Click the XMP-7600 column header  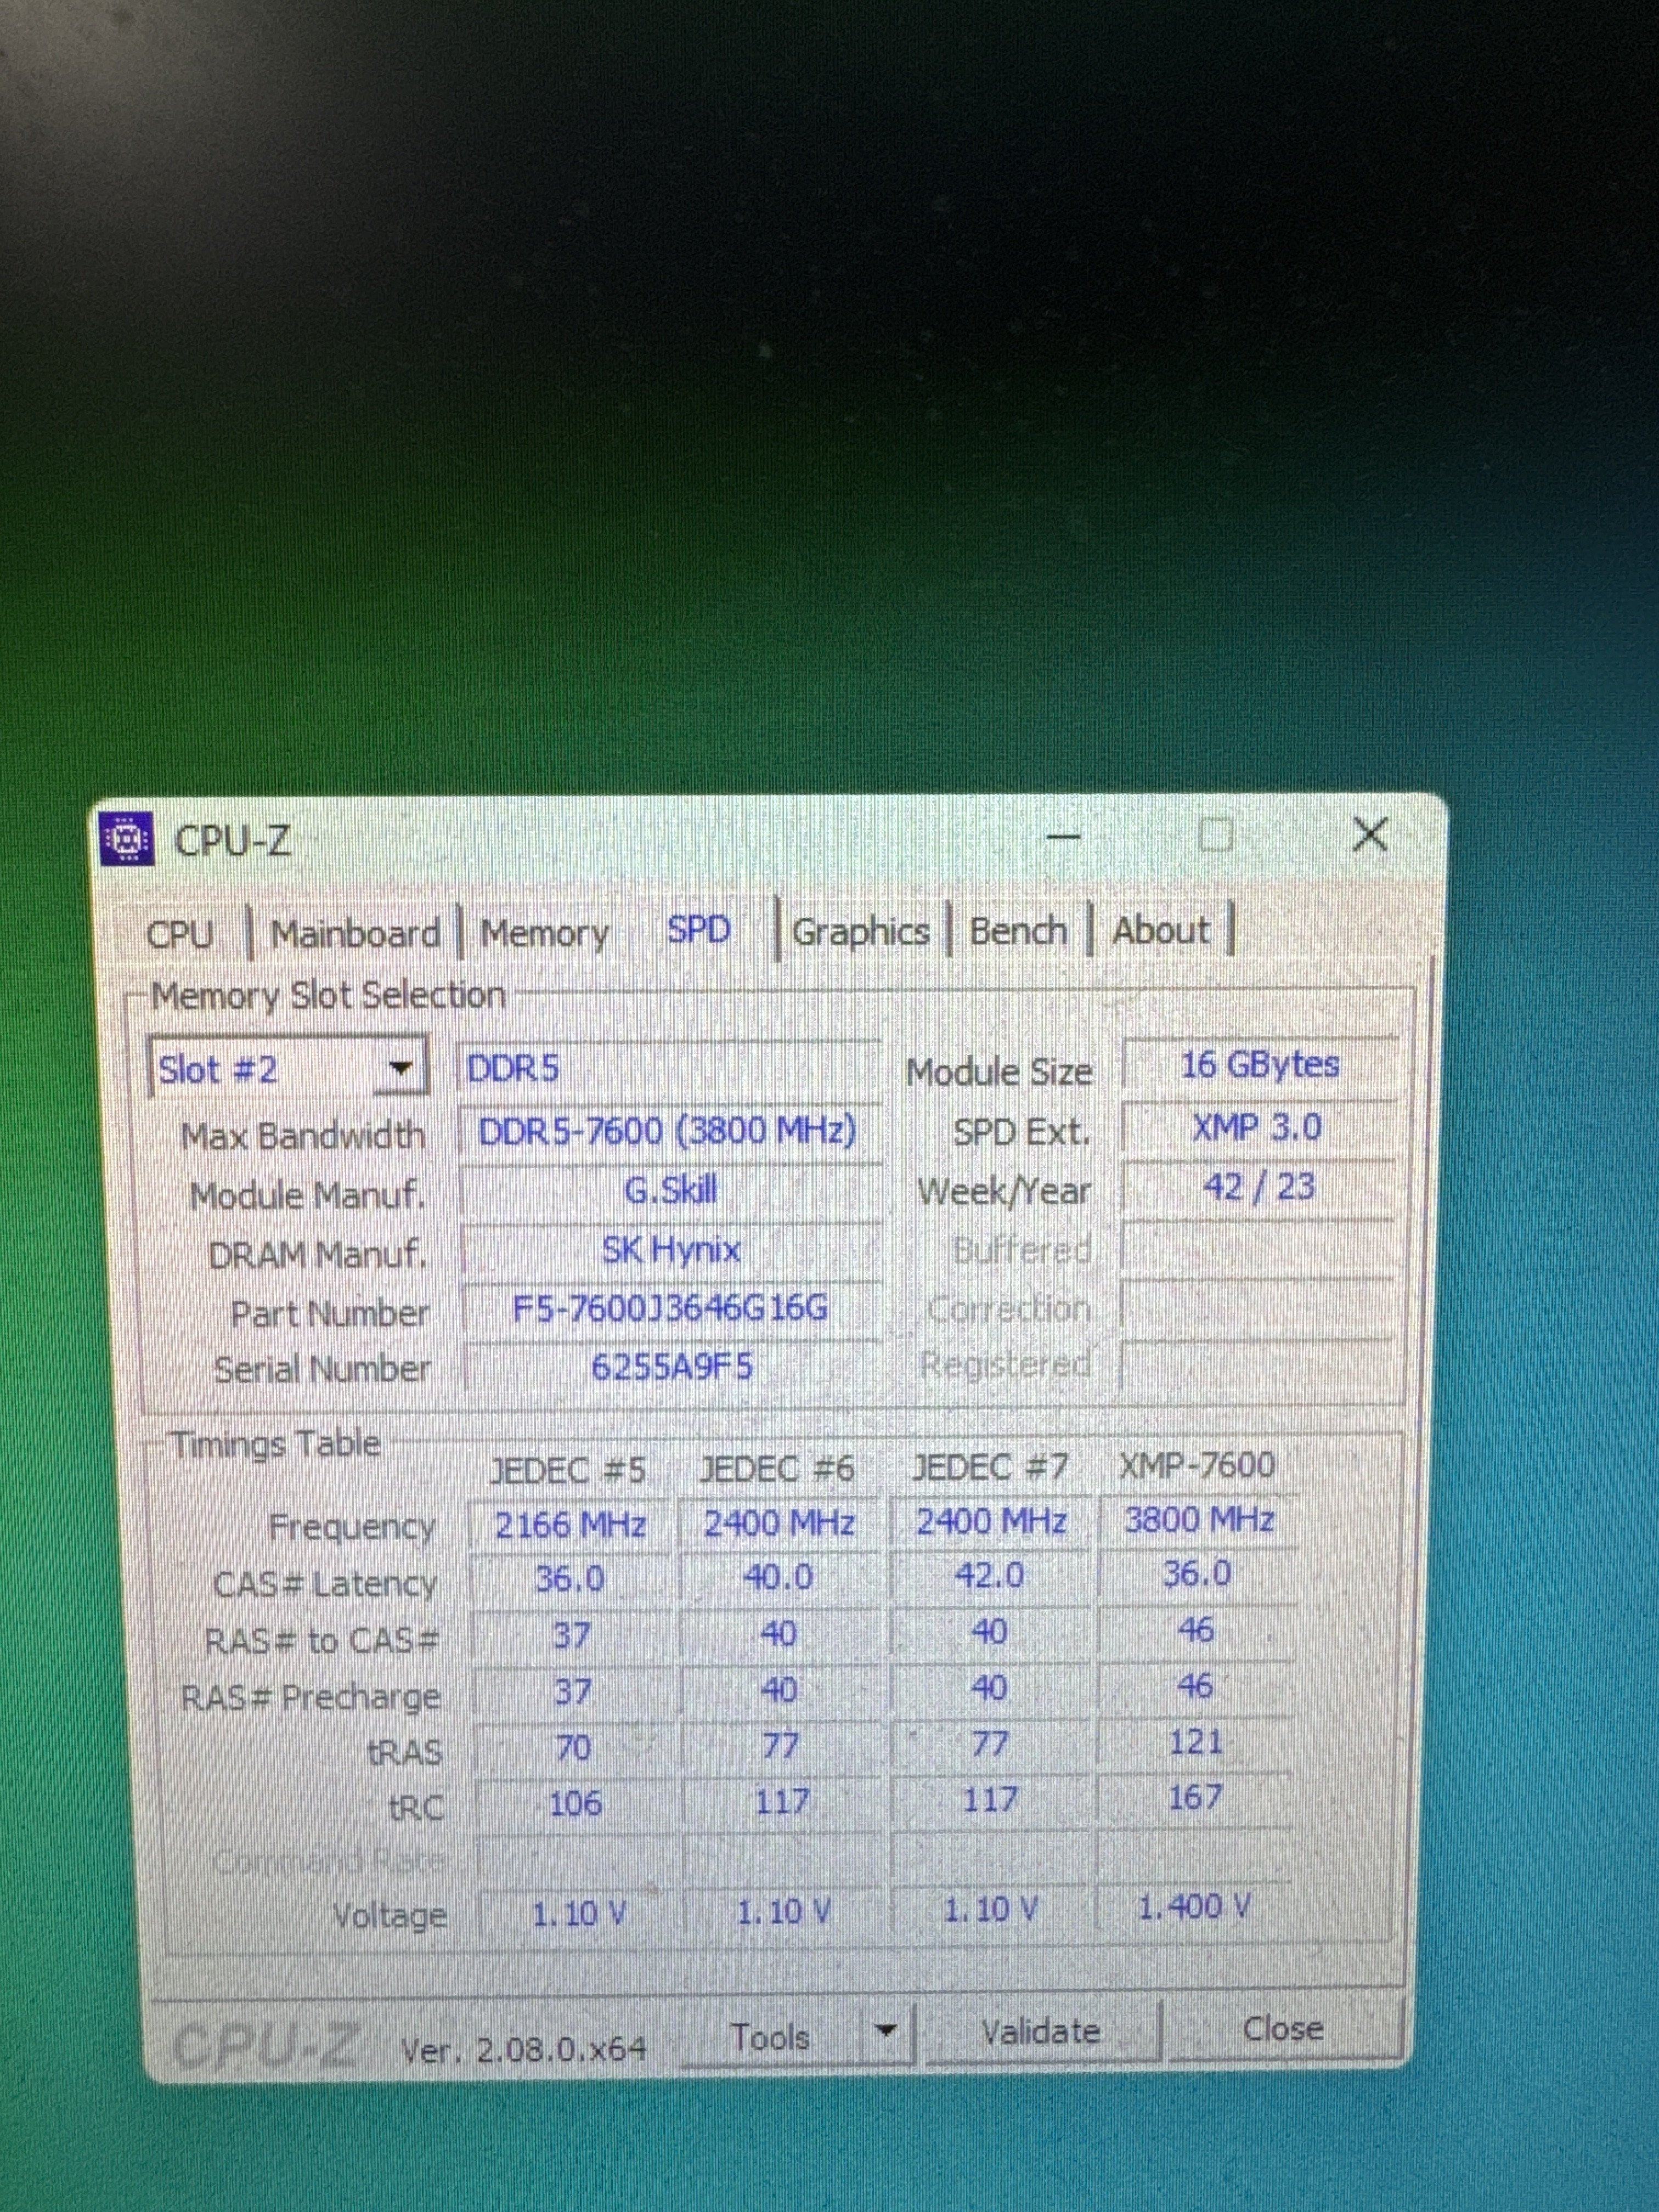click(1198, 1465)
